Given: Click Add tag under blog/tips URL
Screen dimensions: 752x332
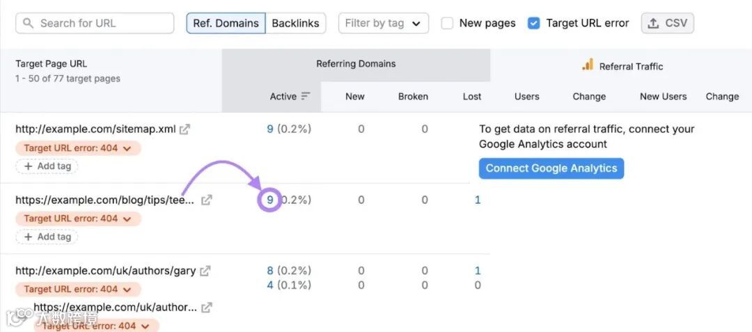Looking at the screenshot, I should [47, 237].
